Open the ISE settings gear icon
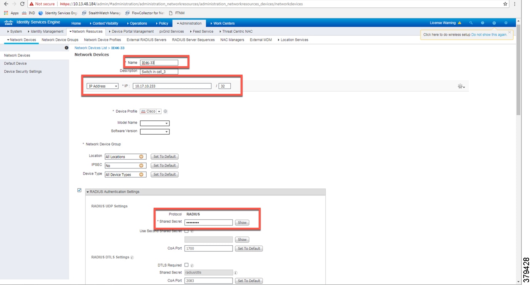The image size is (531, 285). click(x=506, y=23)
